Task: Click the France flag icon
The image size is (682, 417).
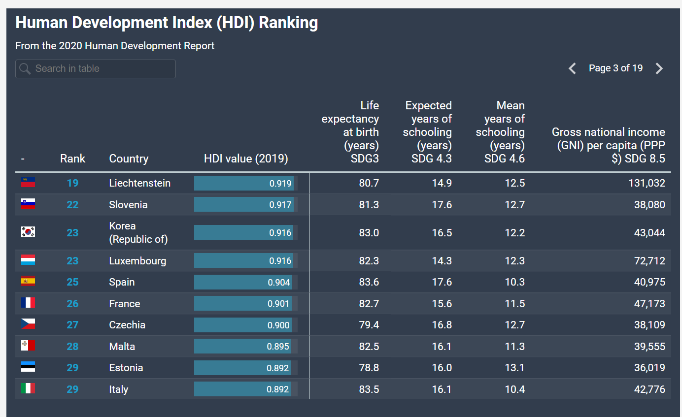Action: pos(28,303)
